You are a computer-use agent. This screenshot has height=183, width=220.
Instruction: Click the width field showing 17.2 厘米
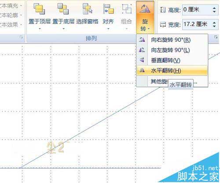click(x=197, y=24)
